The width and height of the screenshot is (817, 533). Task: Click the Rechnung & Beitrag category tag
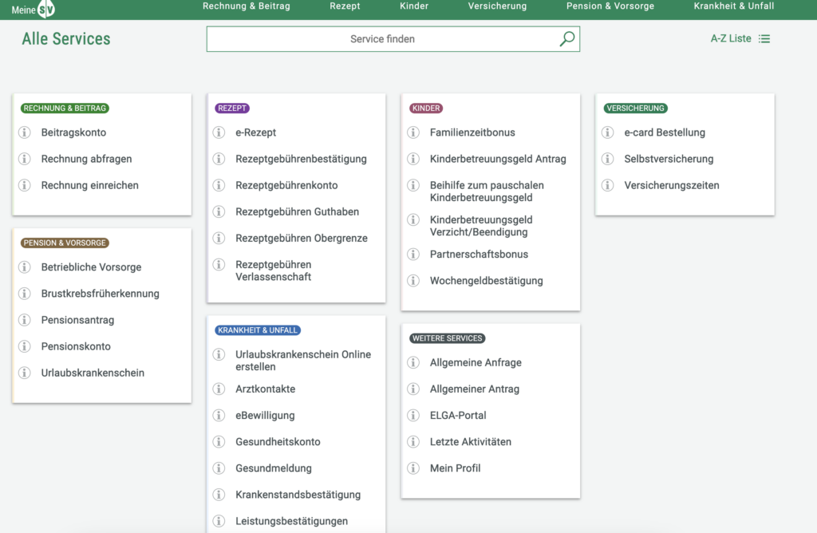coord(65,109)
